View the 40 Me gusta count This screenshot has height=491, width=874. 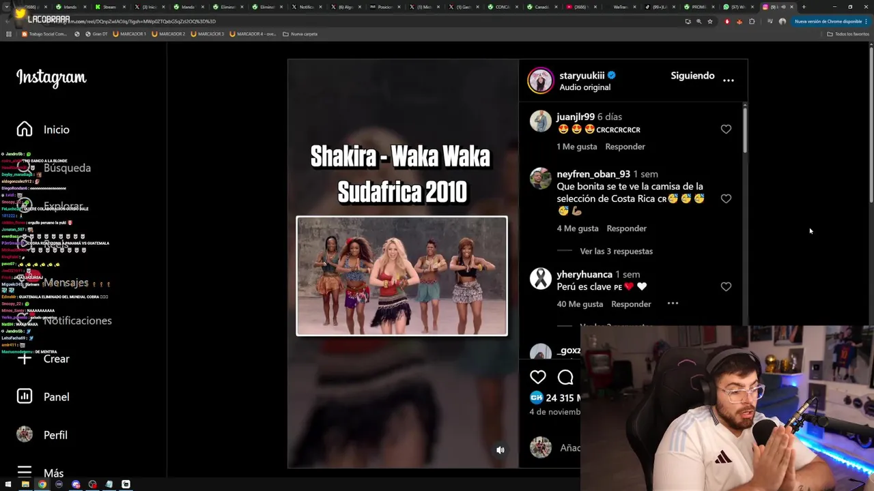(580, 304)
